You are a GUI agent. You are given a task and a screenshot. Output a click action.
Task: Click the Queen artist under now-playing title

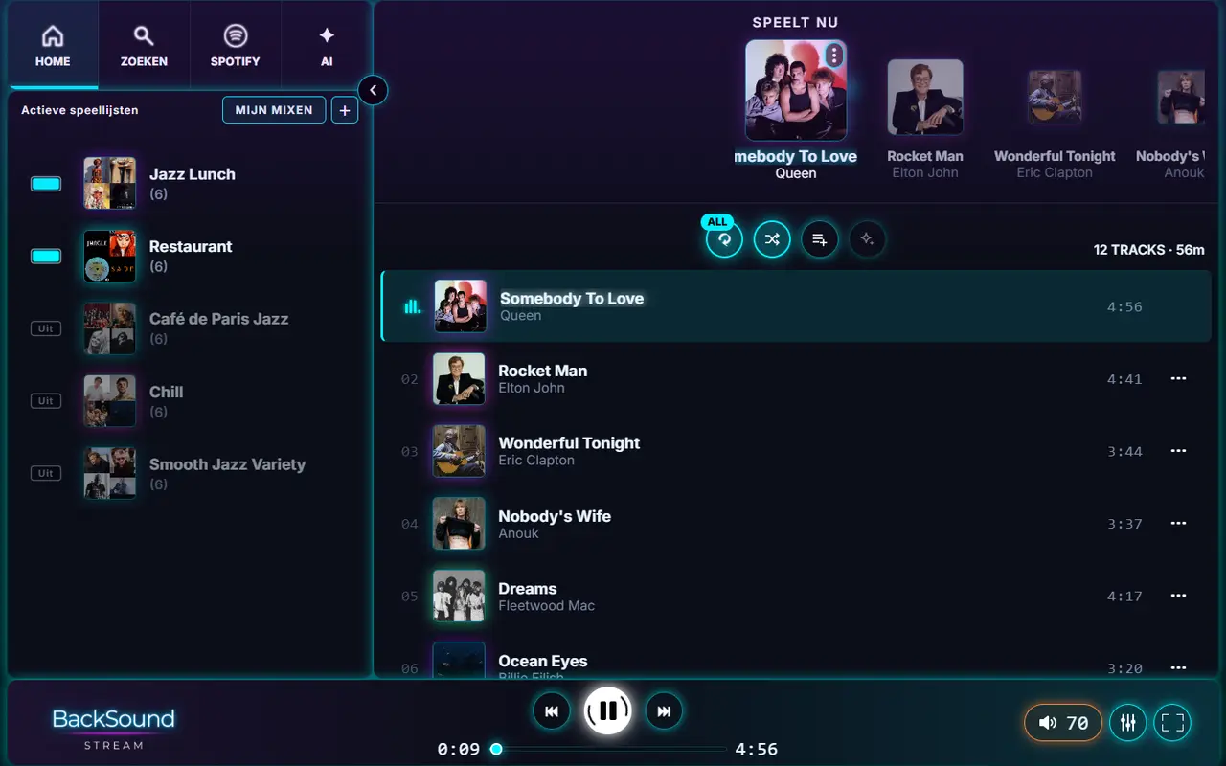click(796, 173)
